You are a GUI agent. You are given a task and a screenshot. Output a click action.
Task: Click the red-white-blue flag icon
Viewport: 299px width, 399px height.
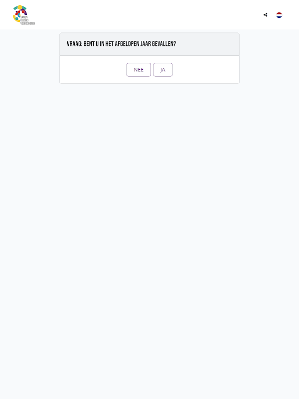pos(279,15)
